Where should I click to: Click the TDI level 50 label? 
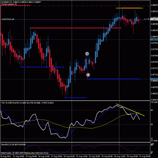click(x=152, y=124)
